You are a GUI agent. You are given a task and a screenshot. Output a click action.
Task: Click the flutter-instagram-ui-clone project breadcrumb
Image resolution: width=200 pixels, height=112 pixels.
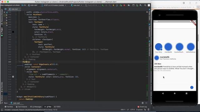pyautogui.click(x=10, y=5)
